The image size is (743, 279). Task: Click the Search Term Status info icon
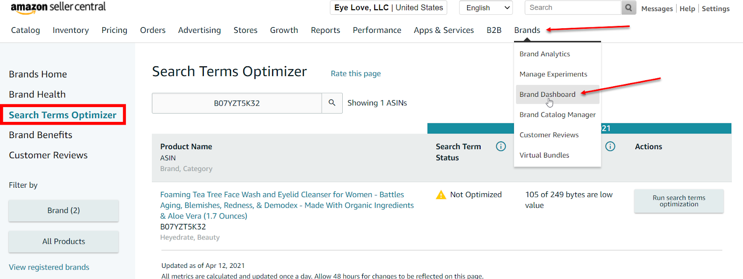point(501,146)
